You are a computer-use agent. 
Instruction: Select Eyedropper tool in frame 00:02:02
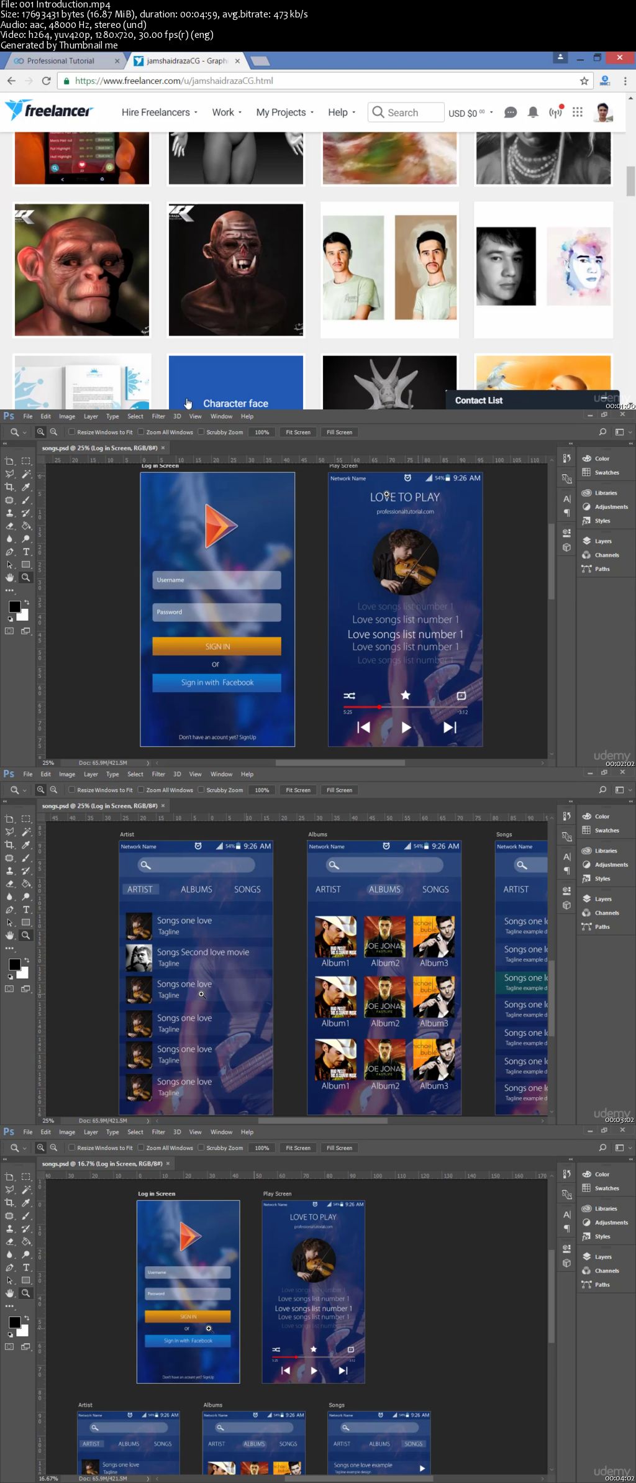click(26, 487)
